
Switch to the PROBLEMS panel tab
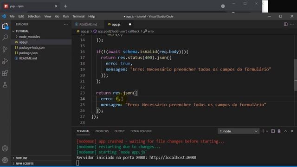(x=102, y=131)
